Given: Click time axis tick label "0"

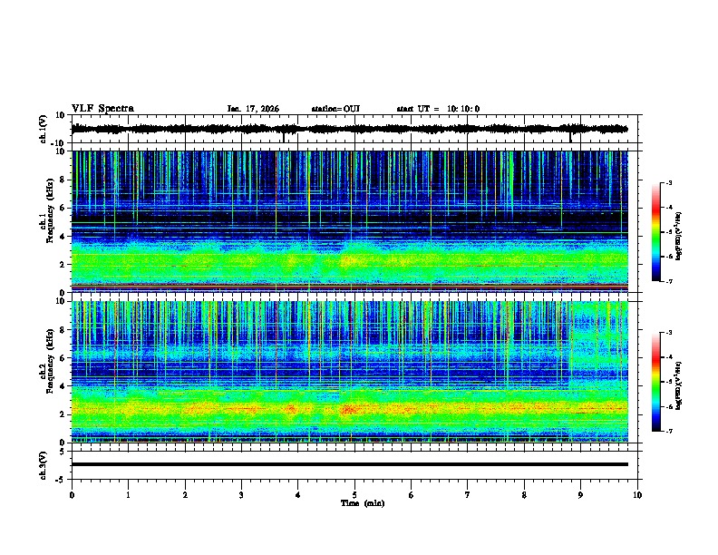Looking at the screenshot, I should point(72,495).
